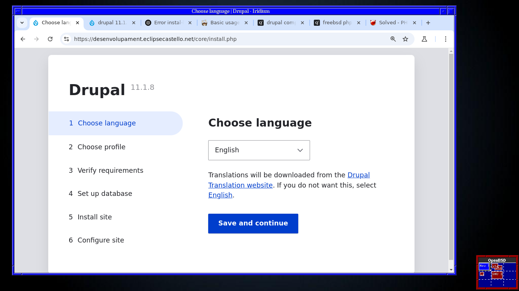Screen dimensions: 519x291
Task: Click the Drupal heading text
Action: [x=97, y=90]
